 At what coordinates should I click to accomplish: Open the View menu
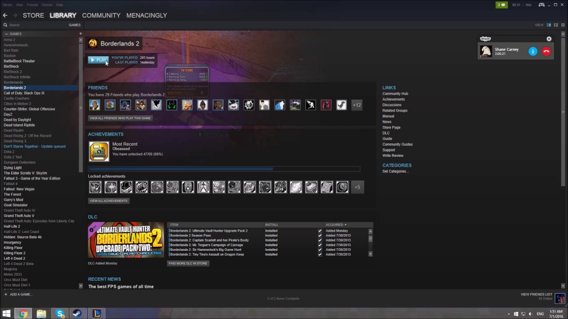tap(19, 5)
